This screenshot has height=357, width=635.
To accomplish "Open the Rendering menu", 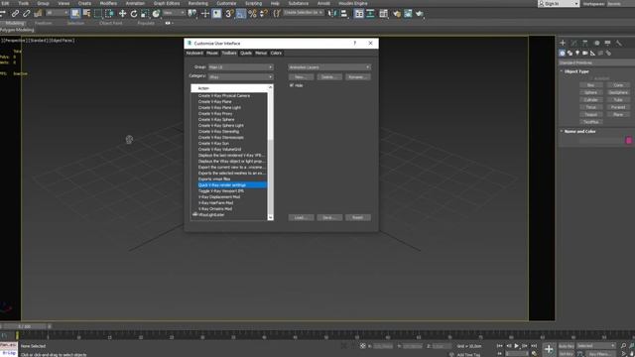I will coord(198,3).
